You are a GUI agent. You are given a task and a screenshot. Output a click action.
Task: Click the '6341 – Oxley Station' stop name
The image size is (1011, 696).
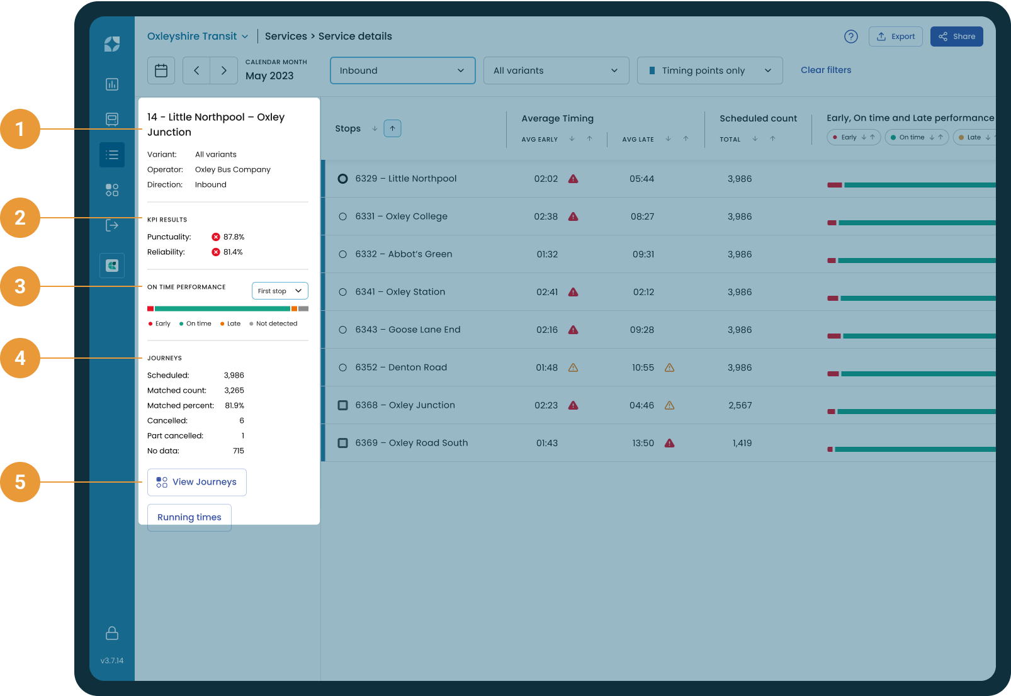[x=400, y=292]
